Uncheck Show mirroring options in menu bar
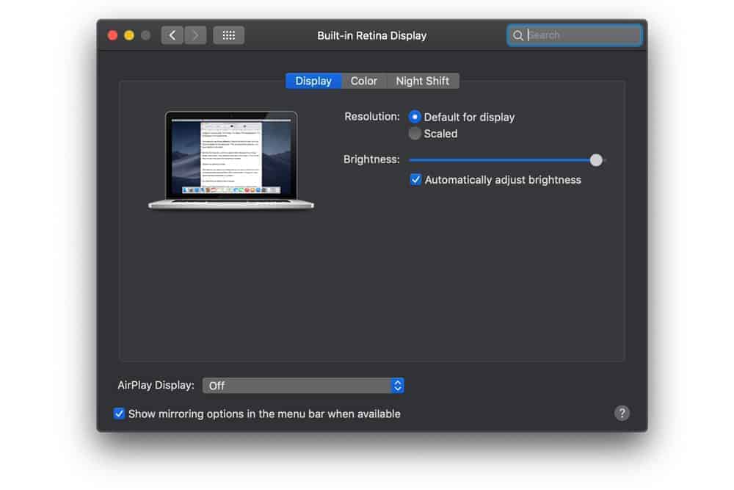 120,414
